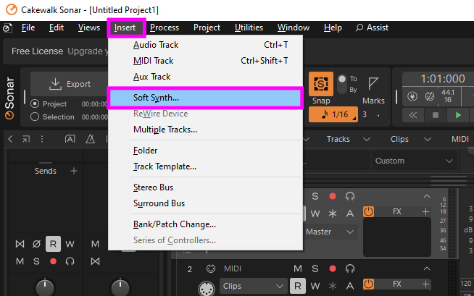Open the 1/16 snap resolution dropdown

333,114
